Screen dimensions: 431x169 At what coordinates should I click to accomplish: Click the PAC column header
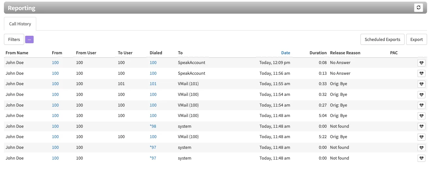pos(394,53)
